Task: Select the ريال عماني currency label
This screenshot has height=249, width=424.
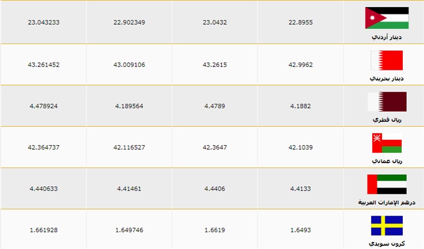Action: click(x=386, y=160)
